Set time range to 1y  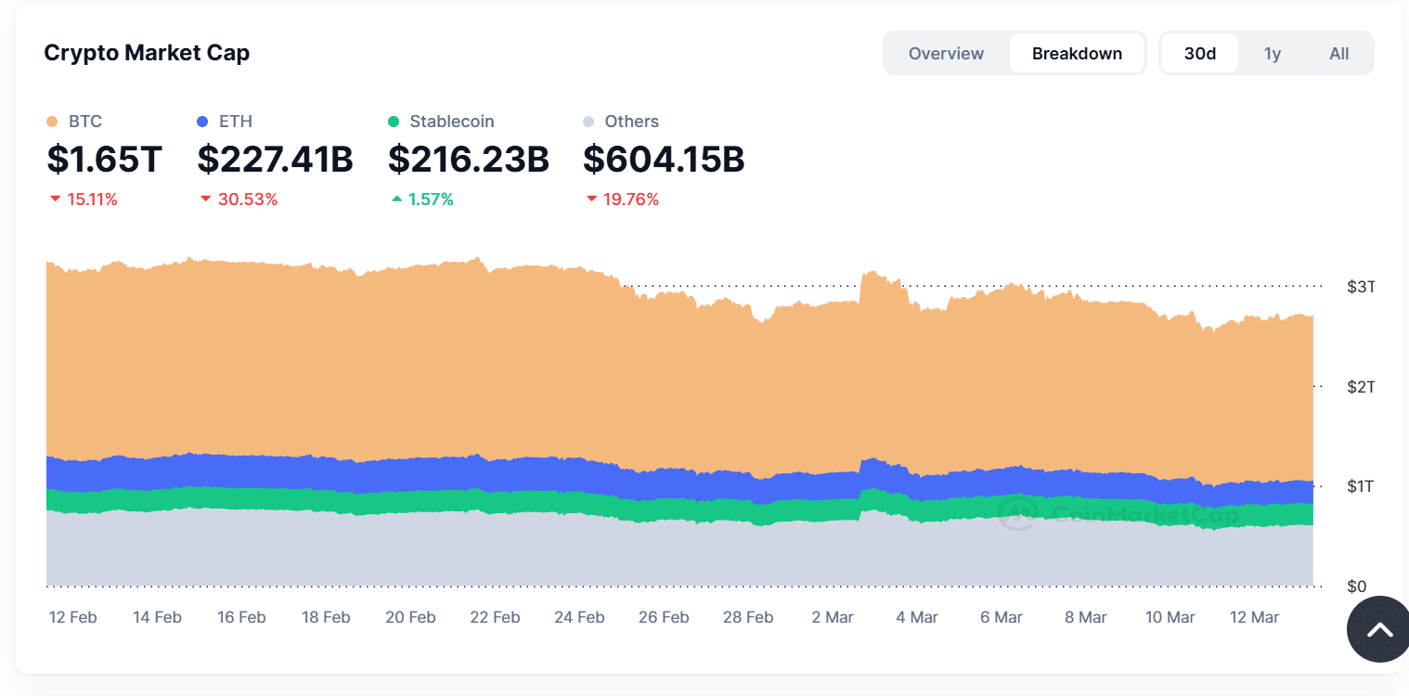pos(1272,54)
